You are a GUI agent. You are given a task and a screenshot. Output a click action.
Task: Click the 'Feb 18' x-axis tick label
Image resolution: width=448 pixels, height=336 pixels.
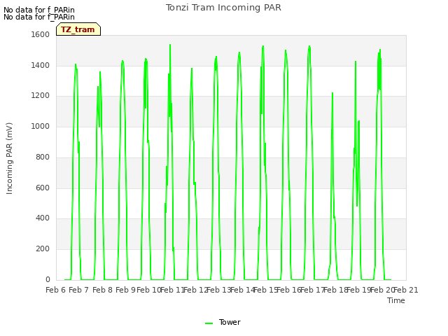point(336,290)
